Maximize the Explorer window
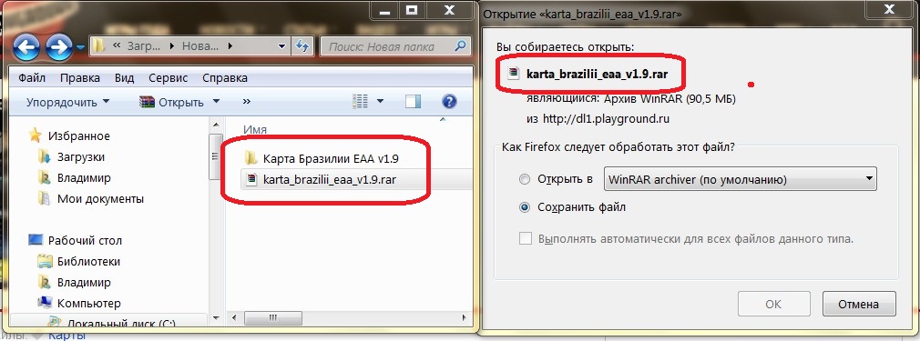 pyautogui.click(x=412, y=10)
